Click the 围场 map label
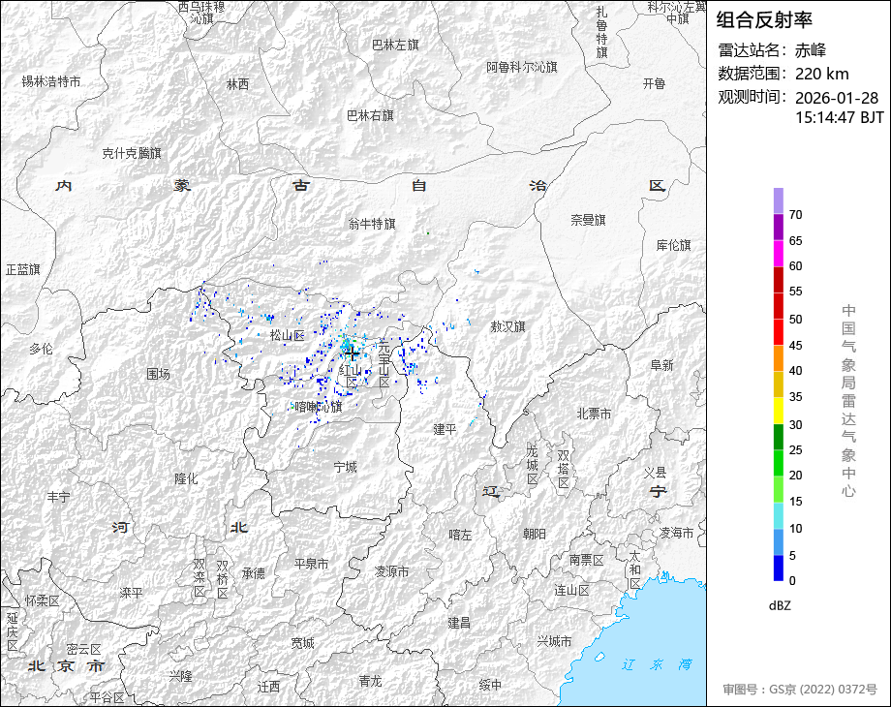891x707 pixels. 158,374
